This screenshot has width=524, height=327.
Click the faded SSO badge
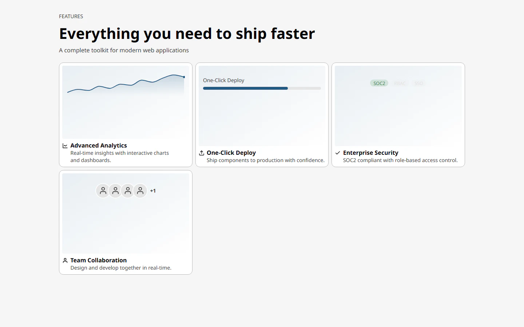pos(419,83)
